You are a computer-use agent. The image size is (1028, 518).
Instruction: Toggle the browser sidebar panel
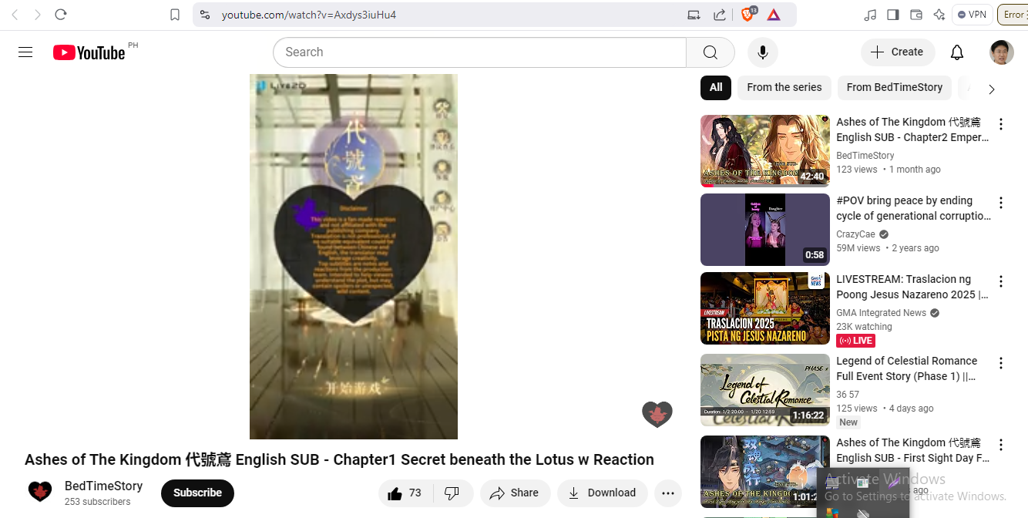pyautogui.click(x=893, y=15)
